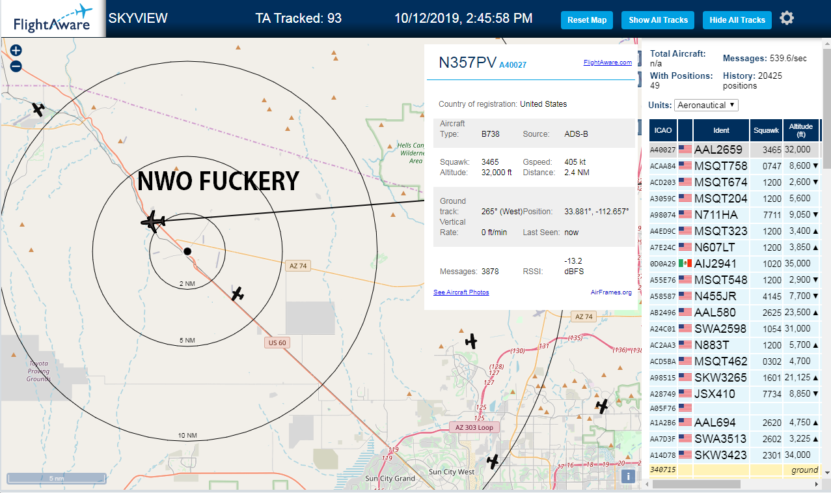The width and height of the screenshot is (831, 493).
Task: Open the FlightAware.com link in aircraft panel
Action: (x=608, y=63)
